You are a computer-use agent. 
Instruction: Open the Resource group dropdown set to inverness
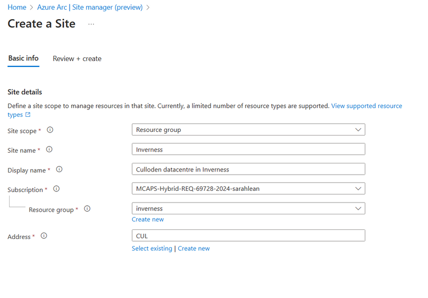pos(248,208)
